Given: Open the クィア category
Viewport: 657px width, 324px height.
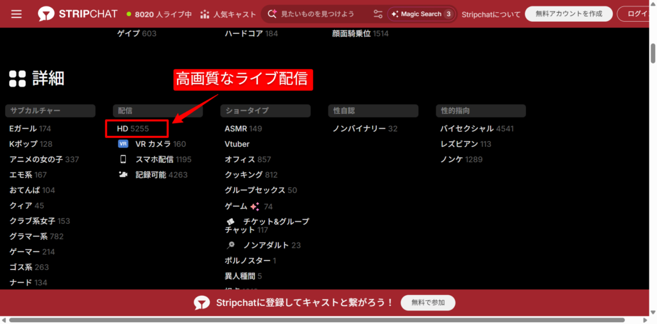Looking at the screenshot, I should tap(27, 205).
